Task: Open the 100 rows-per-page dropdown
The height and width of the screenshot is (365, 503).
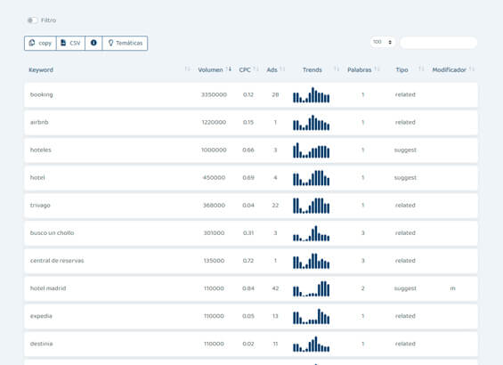Action: [383, 42]
